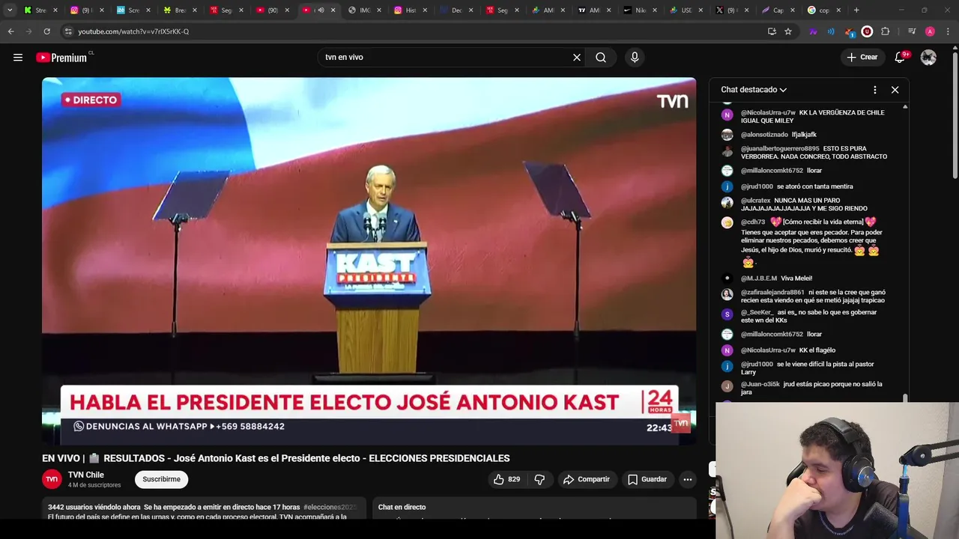Reload the page
Image resolution: width=959 pixels, height=539 pixels.
tap(46, 31)
